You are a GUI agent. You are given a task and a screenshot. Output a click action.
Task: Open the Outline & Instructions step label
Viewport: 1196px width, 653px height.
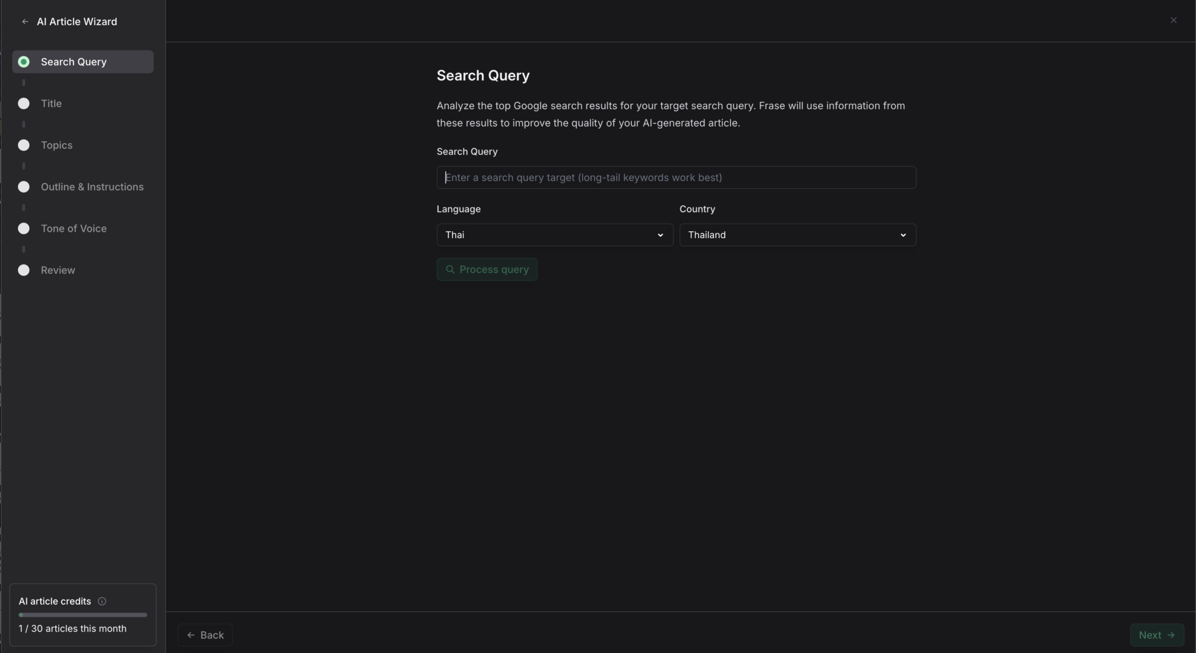(x=92, y=187)
